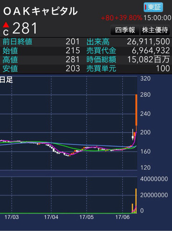This screenshot has width=172, height=231.
Task: Select the 17/04 date axis label
Action: point(51,217)
